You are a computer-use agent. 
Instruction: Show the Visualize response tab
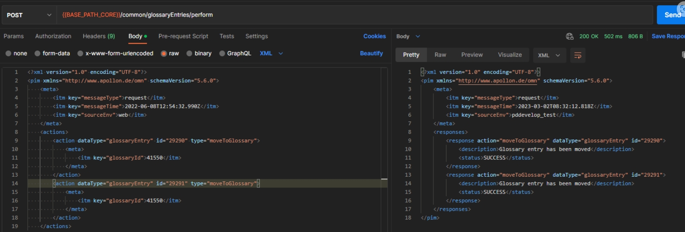pyautogui.click(x=510, y=55)
